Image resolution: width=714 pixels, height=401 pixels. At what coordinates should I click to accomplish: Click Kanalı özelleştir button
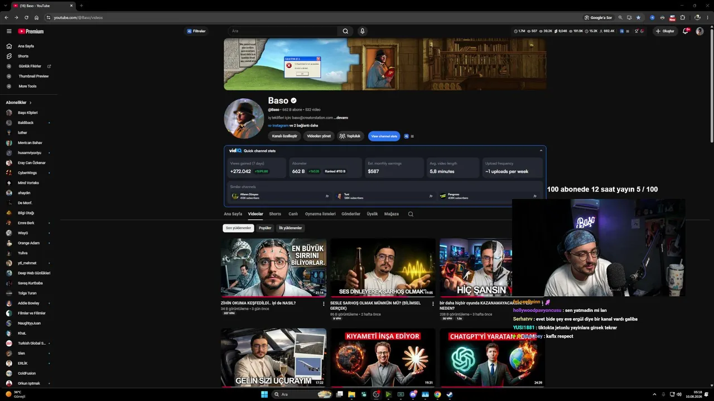tap(284, 136)
